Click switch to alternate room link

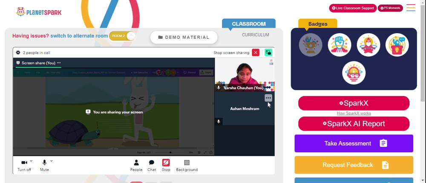point(79,36)
